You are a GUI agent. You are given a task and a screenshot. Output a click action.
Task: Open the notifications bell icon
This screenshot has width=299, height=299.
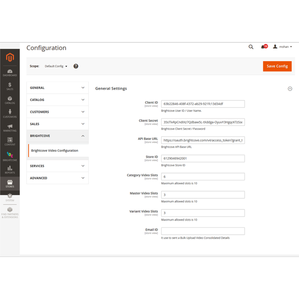tap(263, 47)
